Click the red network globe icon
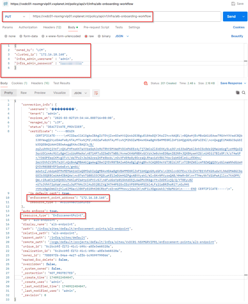The width and height of the screenshot is (248, 304). [x=146, y=83]
